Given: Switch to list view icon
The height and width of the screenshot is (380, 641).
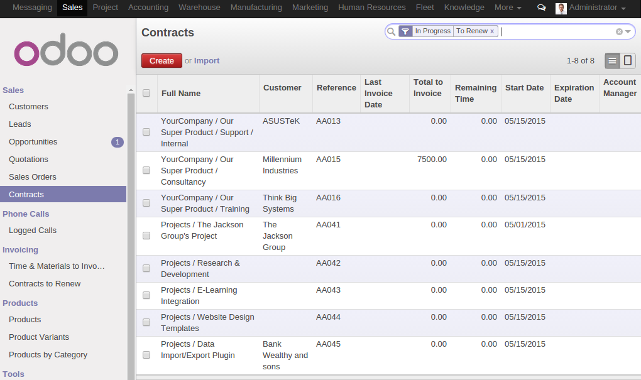Looking at the screenshot, I should 612,61.
